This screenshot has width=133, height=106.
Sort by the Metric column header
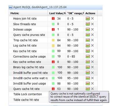pyautogui.click(x=28, y=13)
